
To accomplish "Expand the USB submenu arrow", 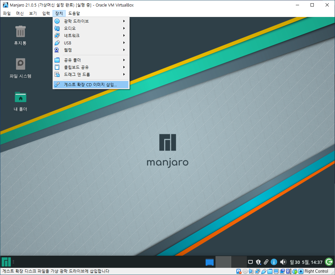I will [x=124, y=43].
